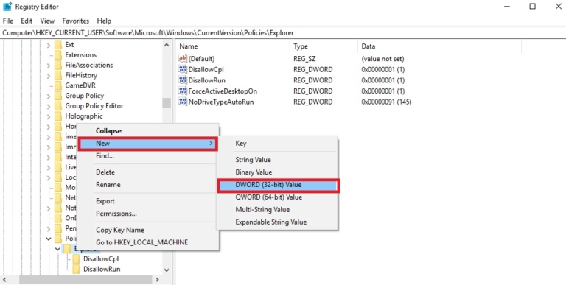Click the DisallowCpl subkey folder icon

pos(76,258)
